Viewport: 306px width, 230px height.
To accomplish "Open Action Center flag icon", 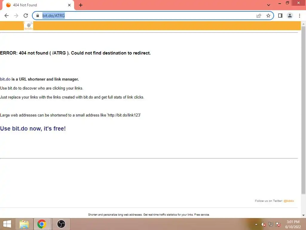I will [278, 224].
